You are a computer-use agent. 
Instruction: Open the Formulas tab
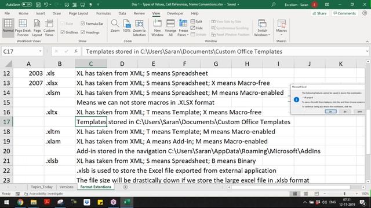103,13
